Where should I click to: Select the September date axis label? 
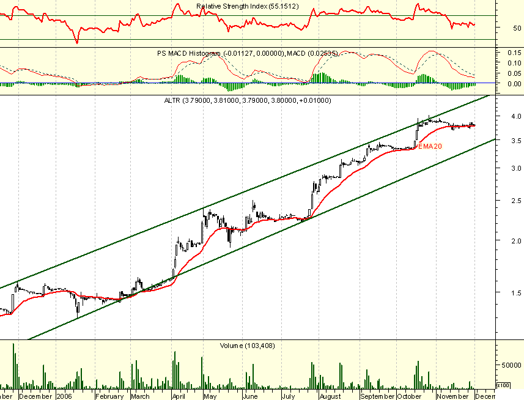378,396
